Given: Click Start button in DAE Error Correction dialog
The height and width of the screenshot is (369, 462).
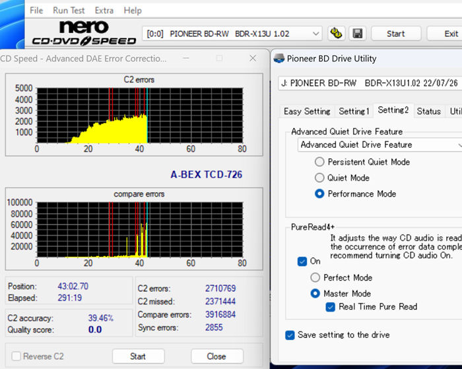Looking at the screenshot, I should click(138, 356).
